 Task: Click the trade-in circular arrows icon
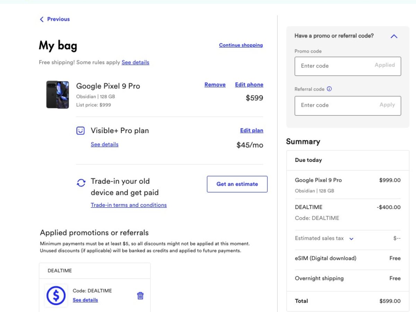tap(81, 183)
